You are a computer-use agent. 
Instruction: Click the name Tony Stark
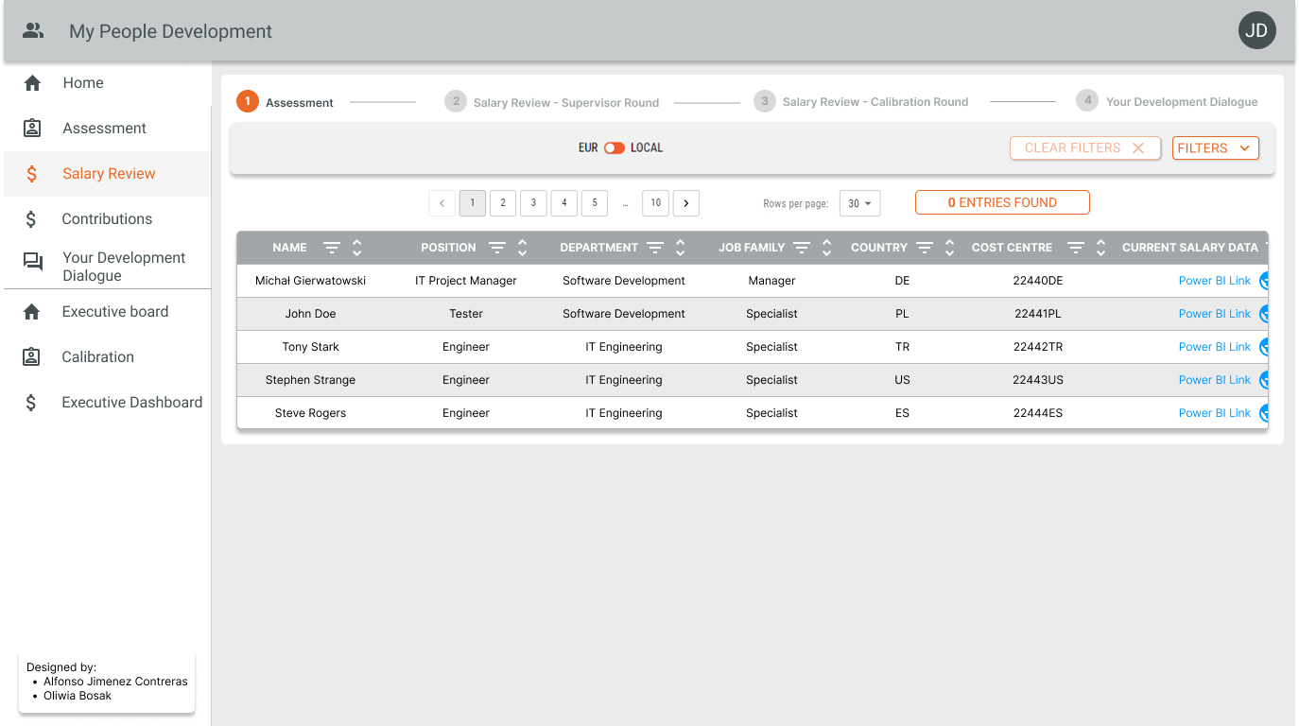point(310,347)
